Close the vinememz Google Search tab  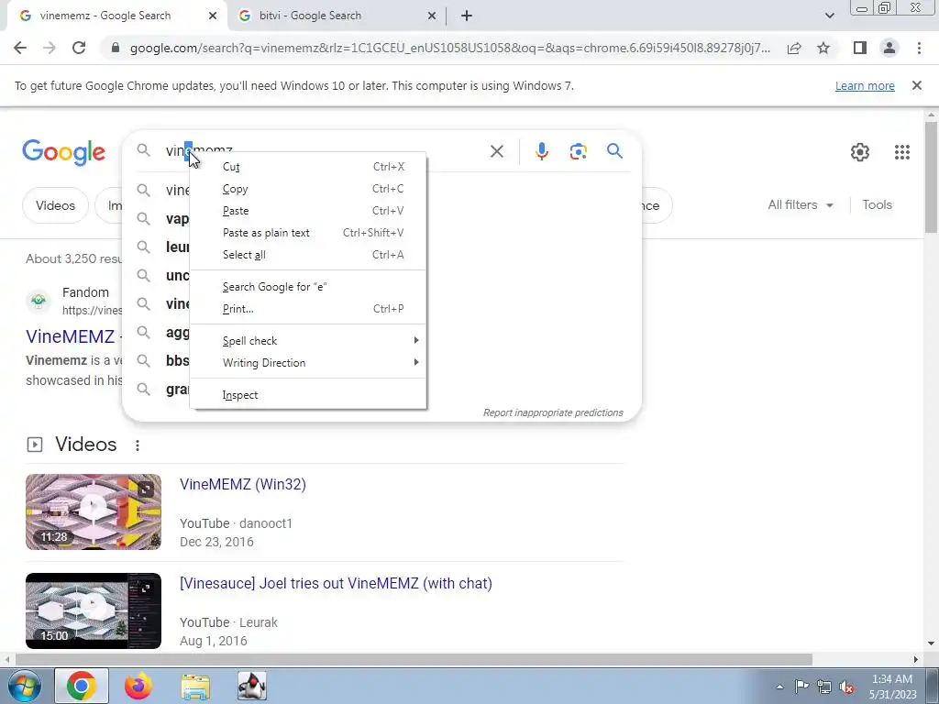[213, 16]
